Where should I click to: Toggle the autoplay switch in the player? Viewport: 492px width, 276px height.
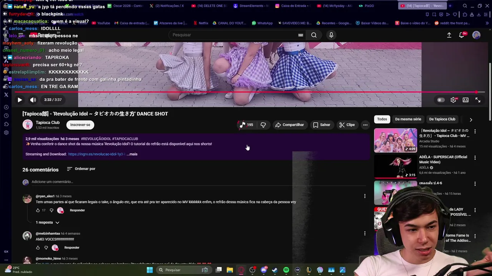pyautogui.click(x=440, y=100)
